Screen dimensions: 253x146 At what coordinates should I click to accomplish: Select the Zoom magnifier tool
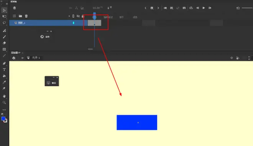pyautogui.click(x=4, y=103)
